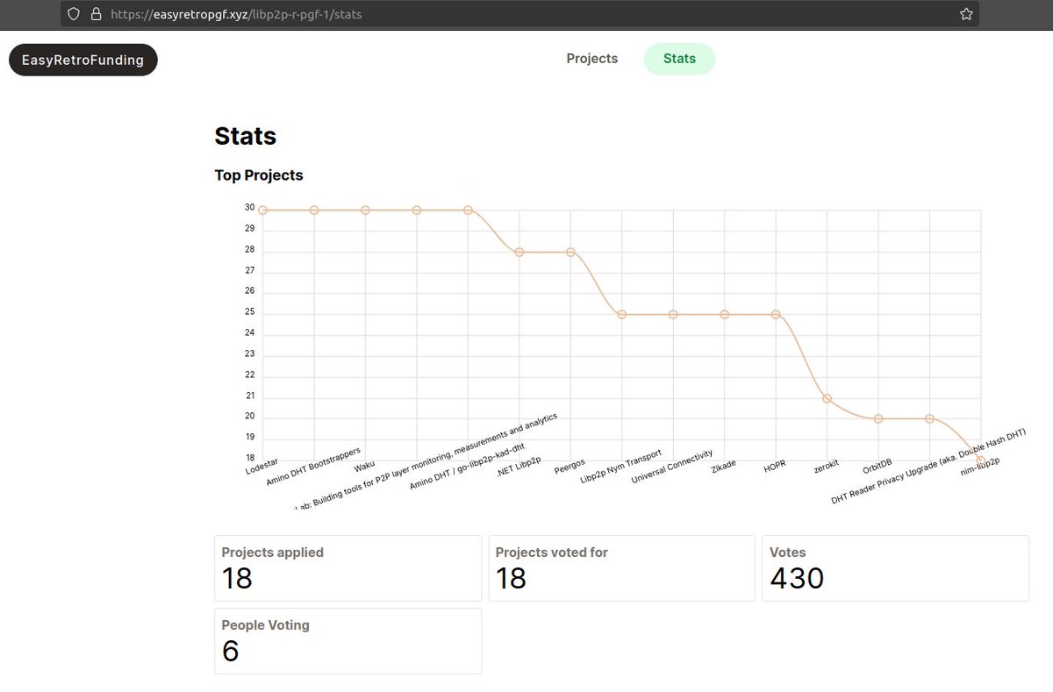Click the nim-libp2p data point
1053x692 pixels.
tap(980, 459)
